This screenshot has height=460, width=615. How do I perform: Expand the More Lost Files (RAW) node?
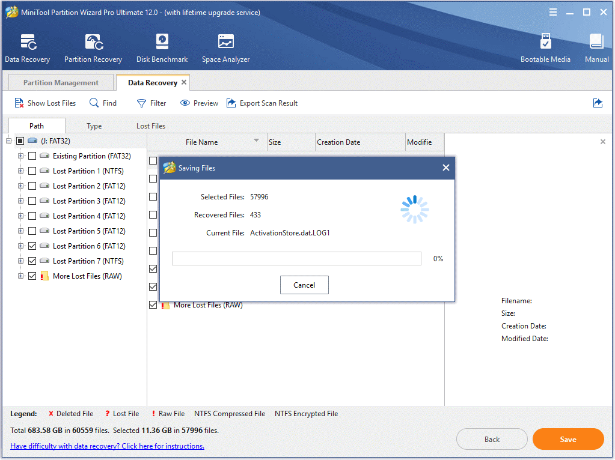point(20,276)
